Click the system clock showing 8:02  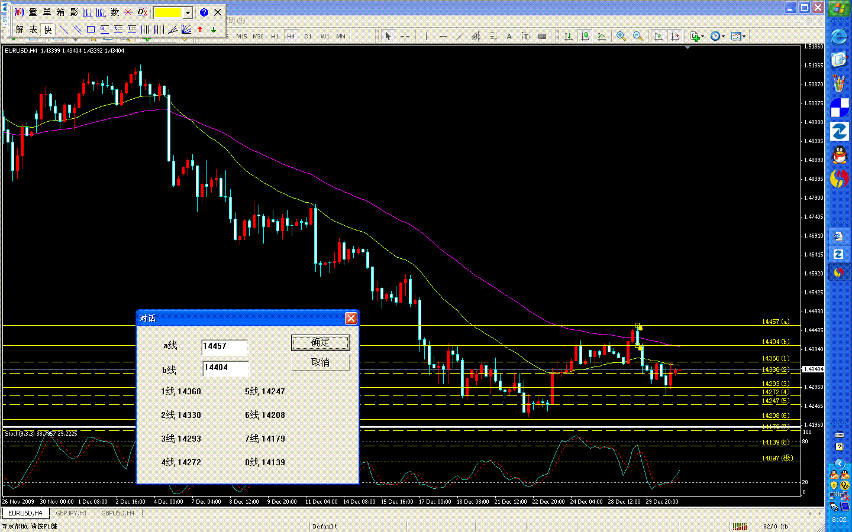coord(839,520)
